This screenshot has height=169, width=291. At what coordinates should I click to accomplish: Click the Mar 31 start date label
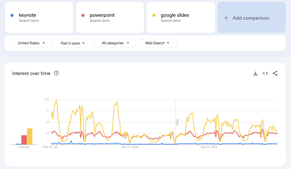pyautogui.click(x=51, y=147)
